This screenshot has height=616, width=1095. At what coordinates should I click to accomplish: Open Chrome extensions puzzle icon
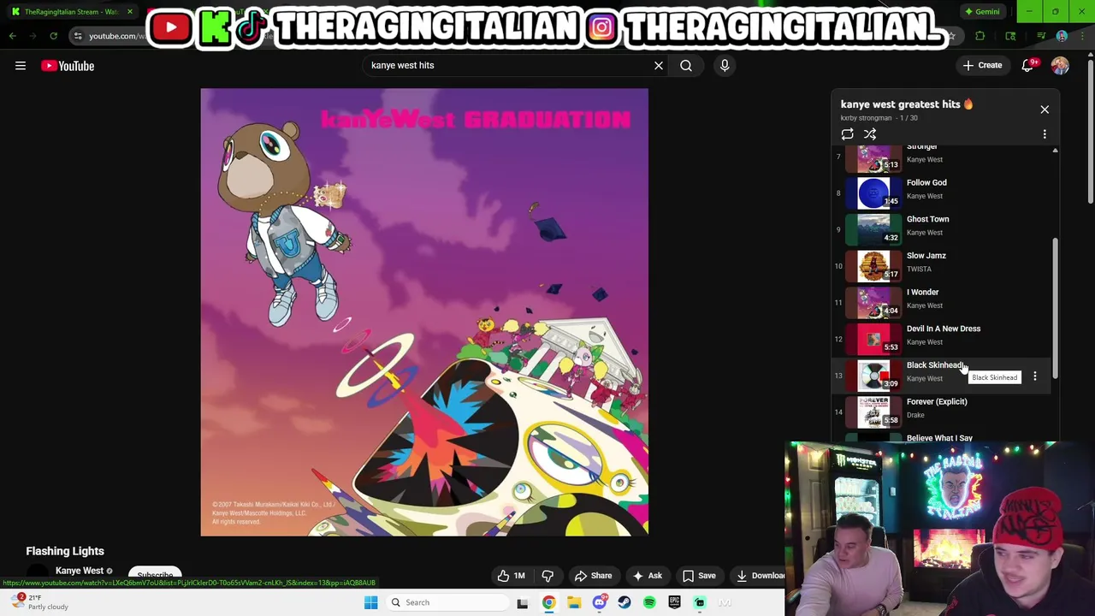tap(980, 36)
